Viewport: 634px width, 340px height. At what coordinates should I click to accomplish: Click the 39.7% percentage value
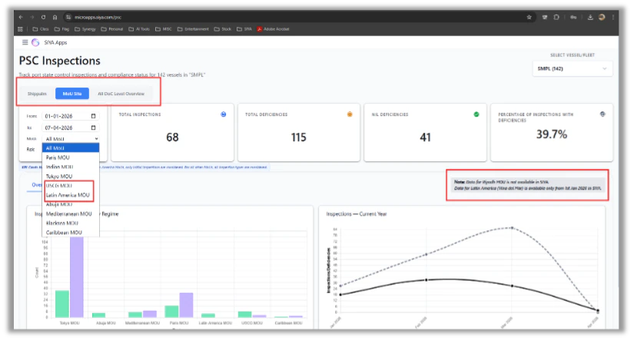pos(552,134)
